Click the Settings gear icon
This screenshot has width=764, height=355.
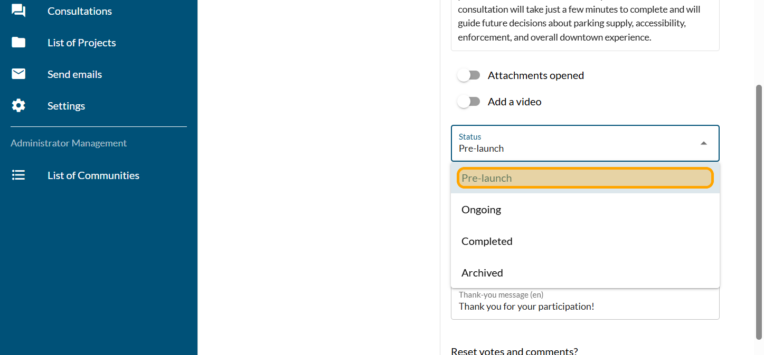(x=18, y=106)
